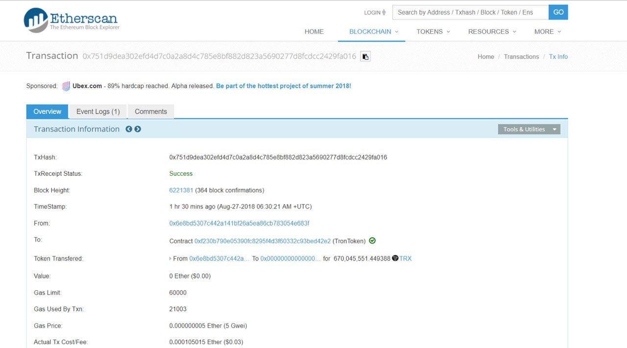This screenshot has width=627, height=348.
Task: Copy the transaction hash with clipboard icon
Action: point(365,56)
